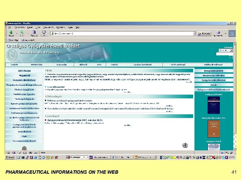This screenshot has width=241, height=180.
Task: Open the Mozilla taskbar group dropdown
Action: [x=87, y=157]
